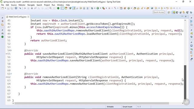This screenshot has width=194, height=109.
Task: Click the Smart Insert status entry
Action: tap(127, 107)
